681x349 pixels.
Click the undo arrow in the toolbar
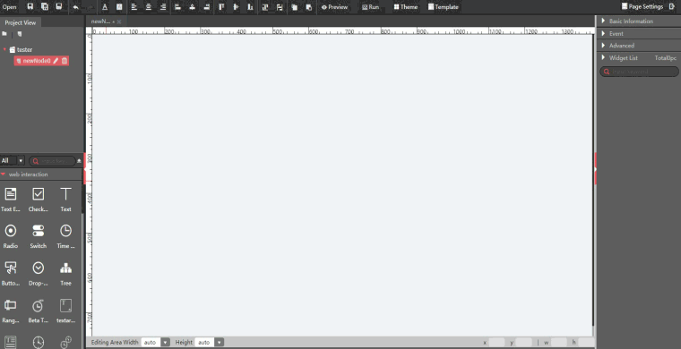[x=76, y=7]
